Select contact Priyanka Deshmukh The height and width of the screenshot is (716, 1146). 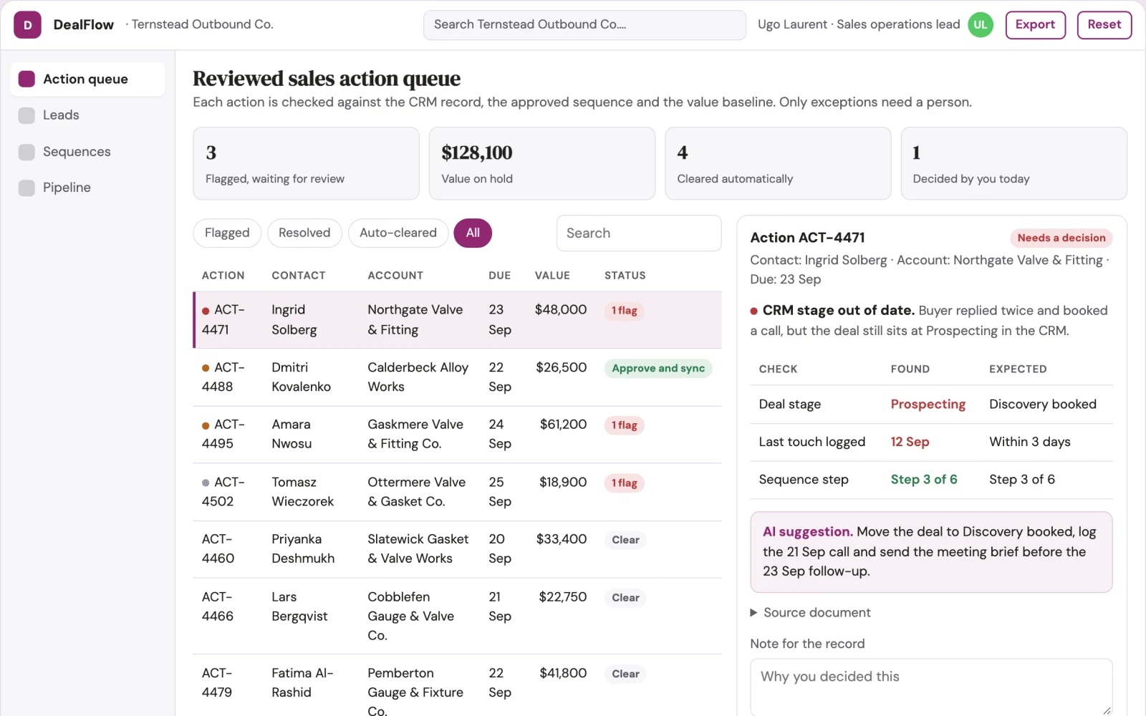[x=303, y=549]
